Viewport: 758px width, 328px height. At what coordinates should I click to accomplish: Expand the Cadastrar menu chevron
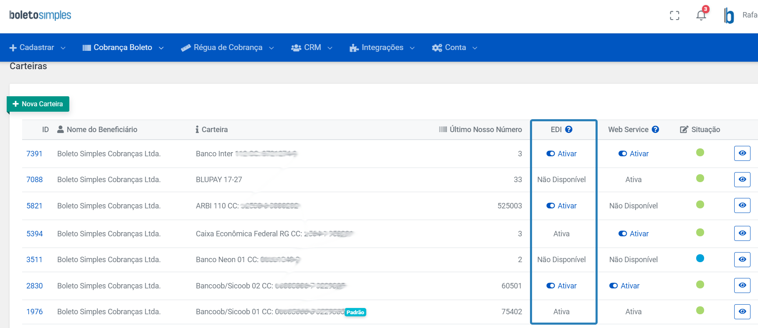63,48
